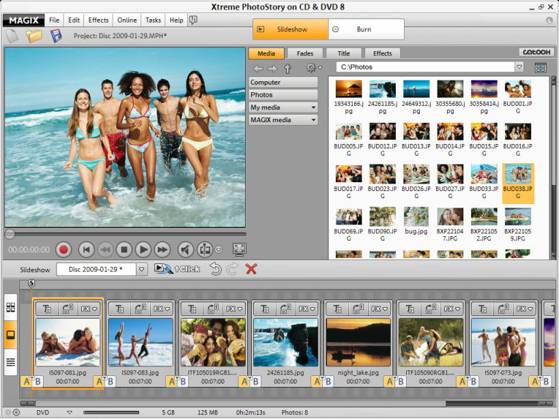Switch to timeline list view mode
This screenshot has width=559, height=419.
(11, 362)
